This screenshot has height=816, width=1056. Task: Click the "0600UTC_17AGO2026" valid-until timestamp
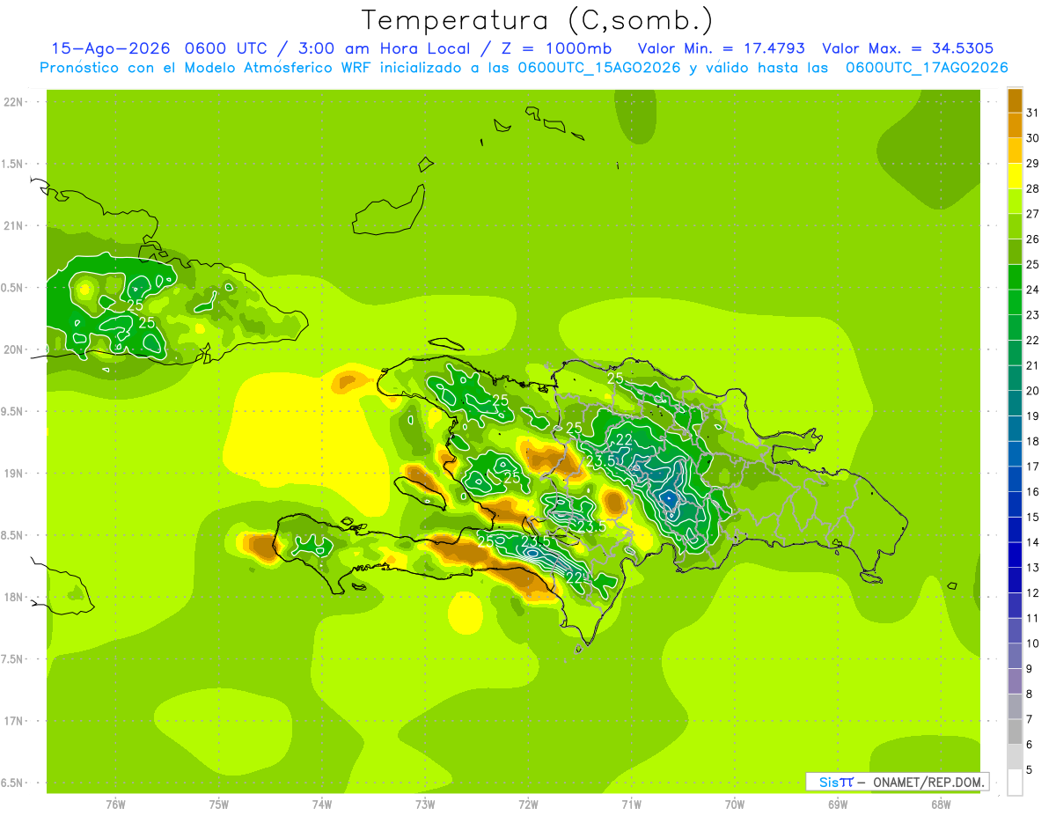927,68
